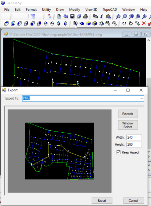
Task: Click the teapot render icon
Action: tap(82, 23)
